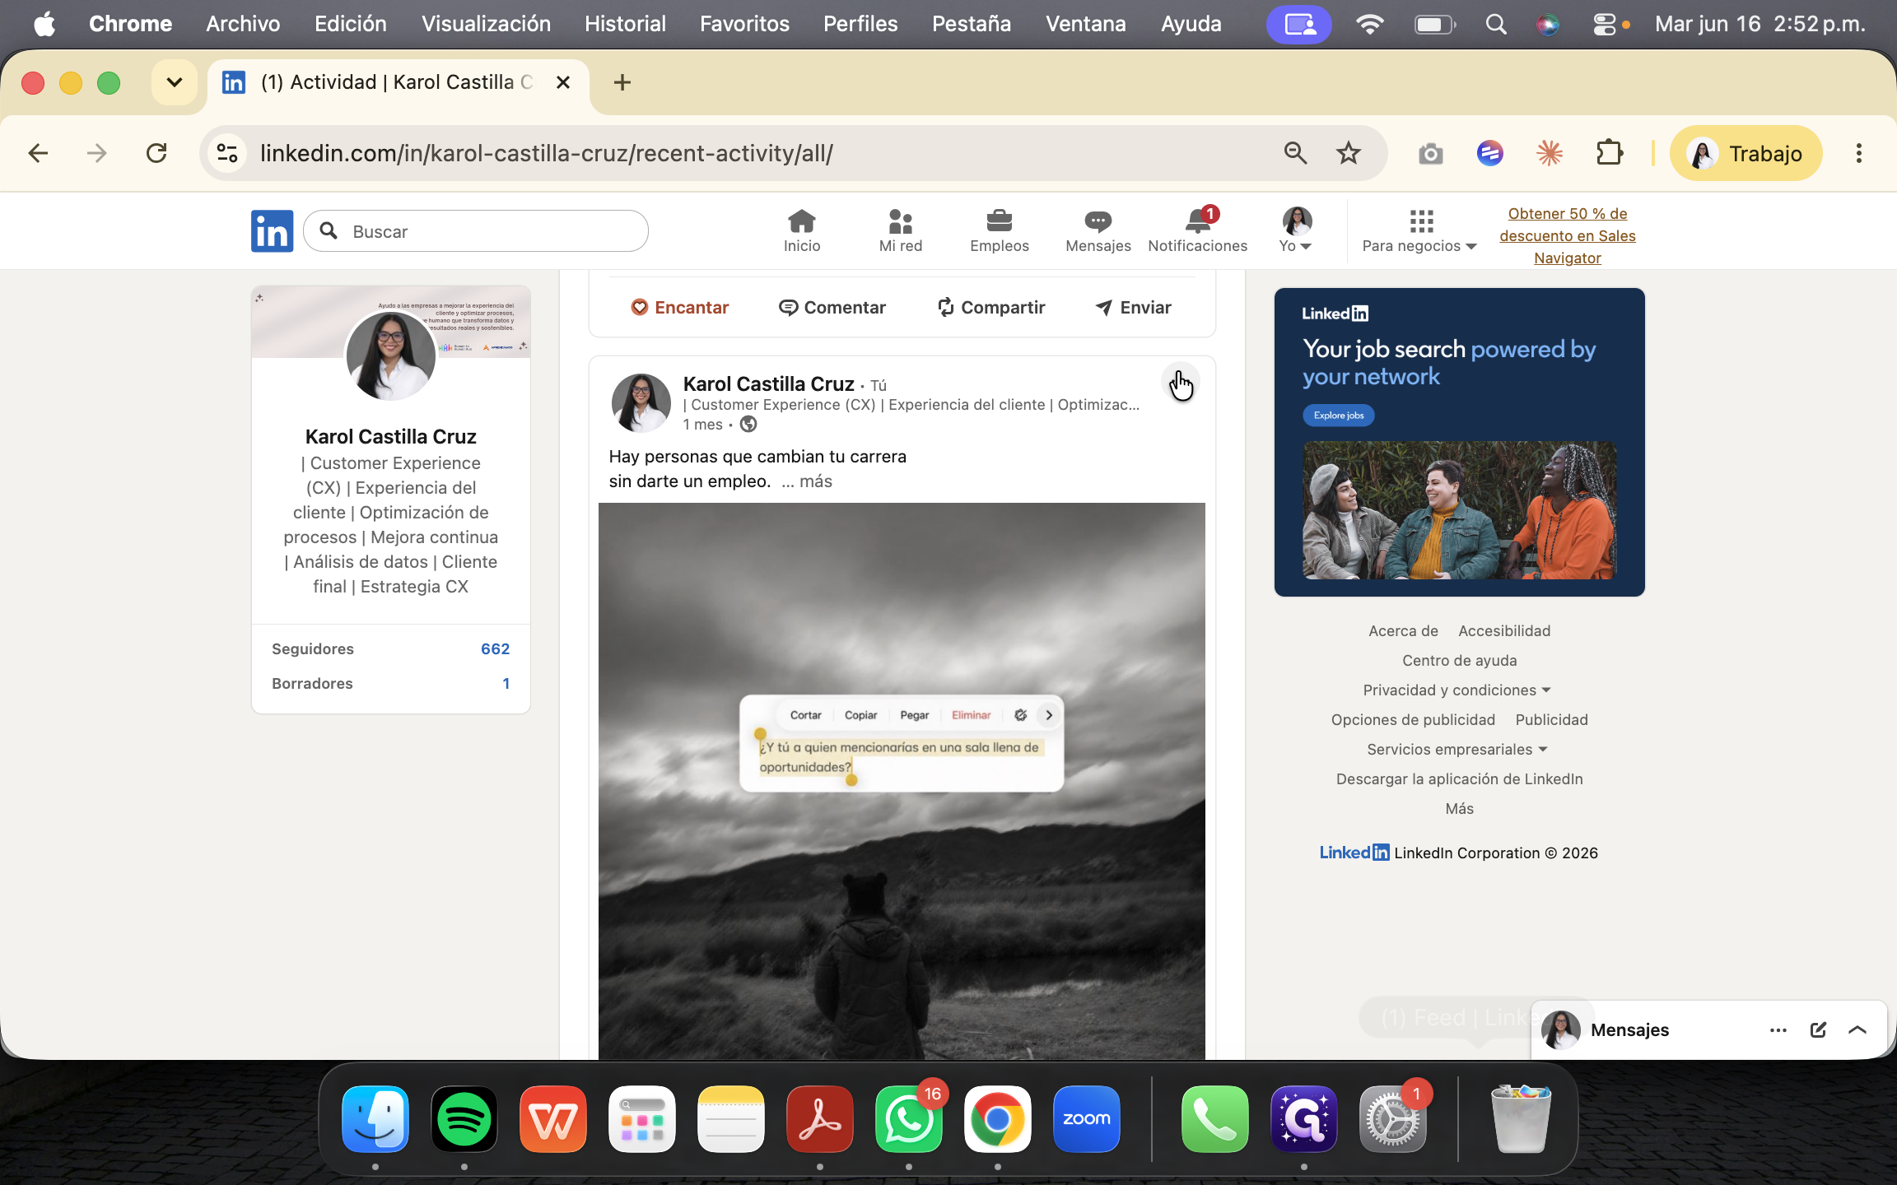
Task: Click the Comentar button on the post
Action: [x=832, y=307]
